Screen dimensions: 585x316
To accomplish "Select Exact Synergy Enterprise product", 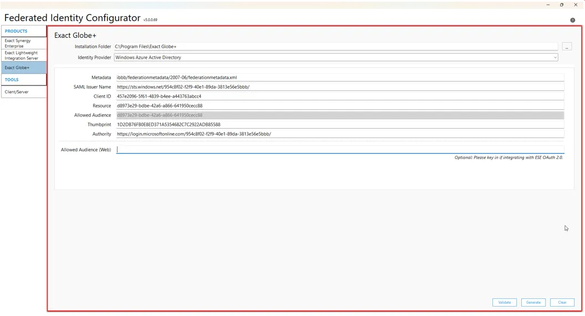I will tap(24, 43).
